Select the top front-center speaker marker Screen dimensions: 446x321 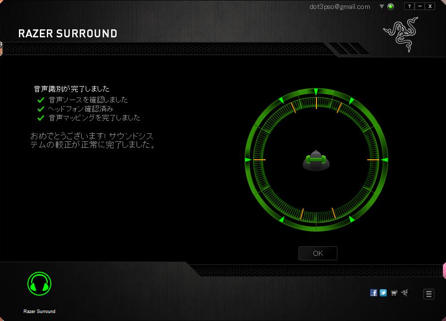(x=316, y=92)
